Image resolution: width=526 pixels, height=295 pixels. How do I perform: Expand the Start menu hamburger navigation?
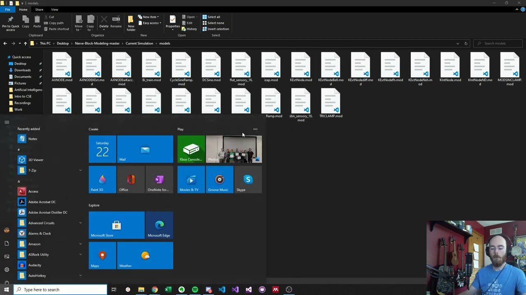pos(7,122)
